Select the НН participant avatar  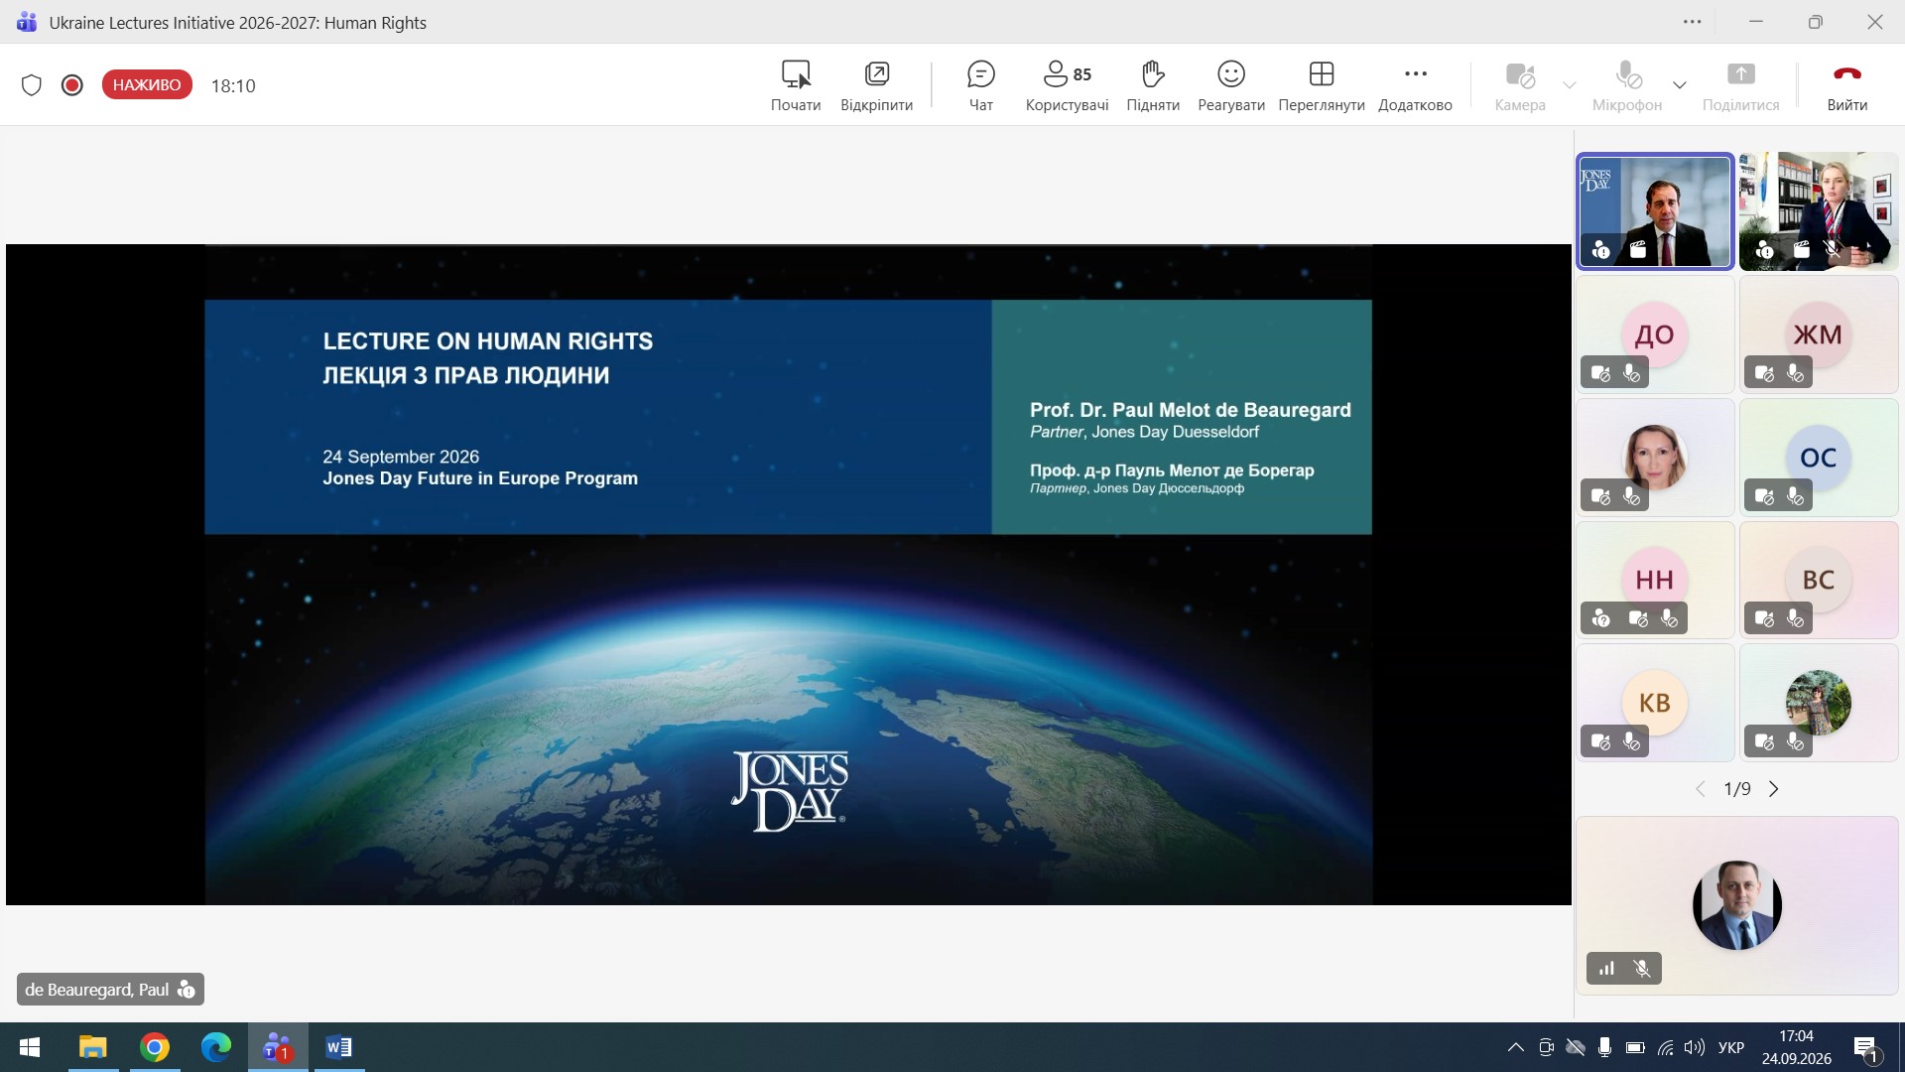(x=1654, y=580)
